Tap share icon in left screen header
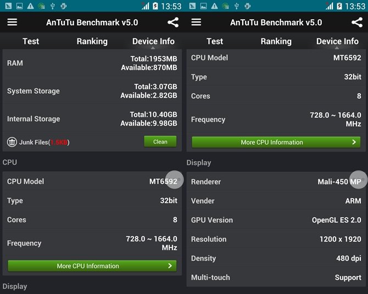 point(173,22)
